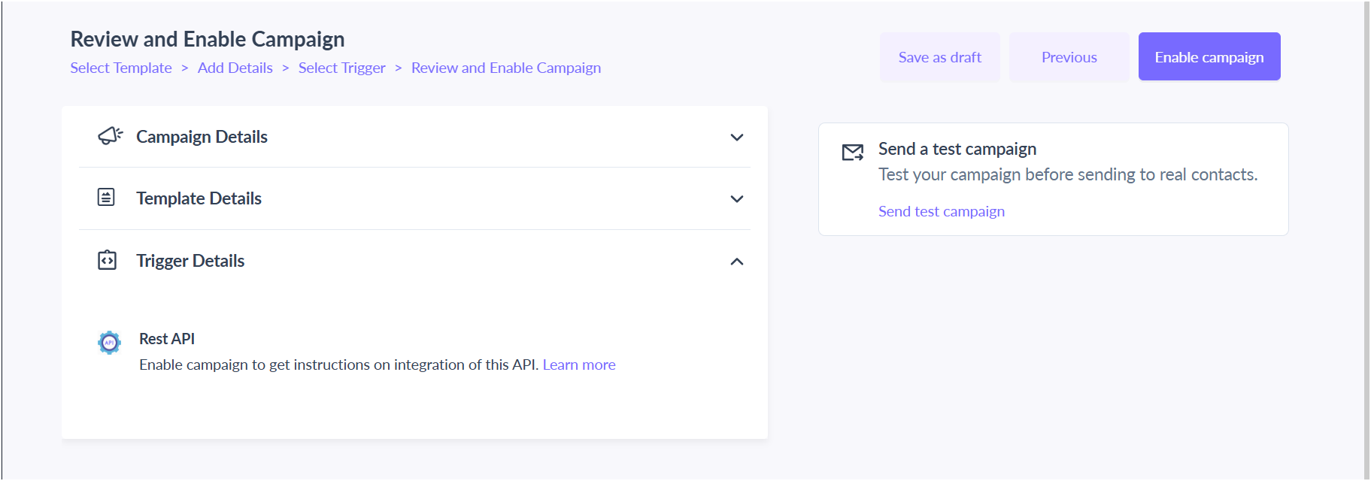Click the envelope test campaign icon

pos(853,153)
